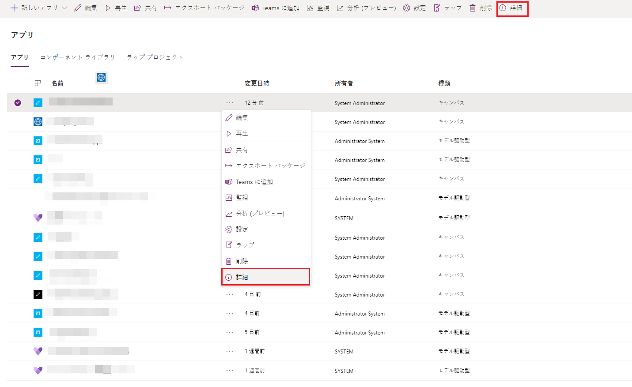Image resolution: width=632 pixels, height=387 pixels.
Task: Click Teams に追加 in the top toolbar
Action: [x=275, y=8]
